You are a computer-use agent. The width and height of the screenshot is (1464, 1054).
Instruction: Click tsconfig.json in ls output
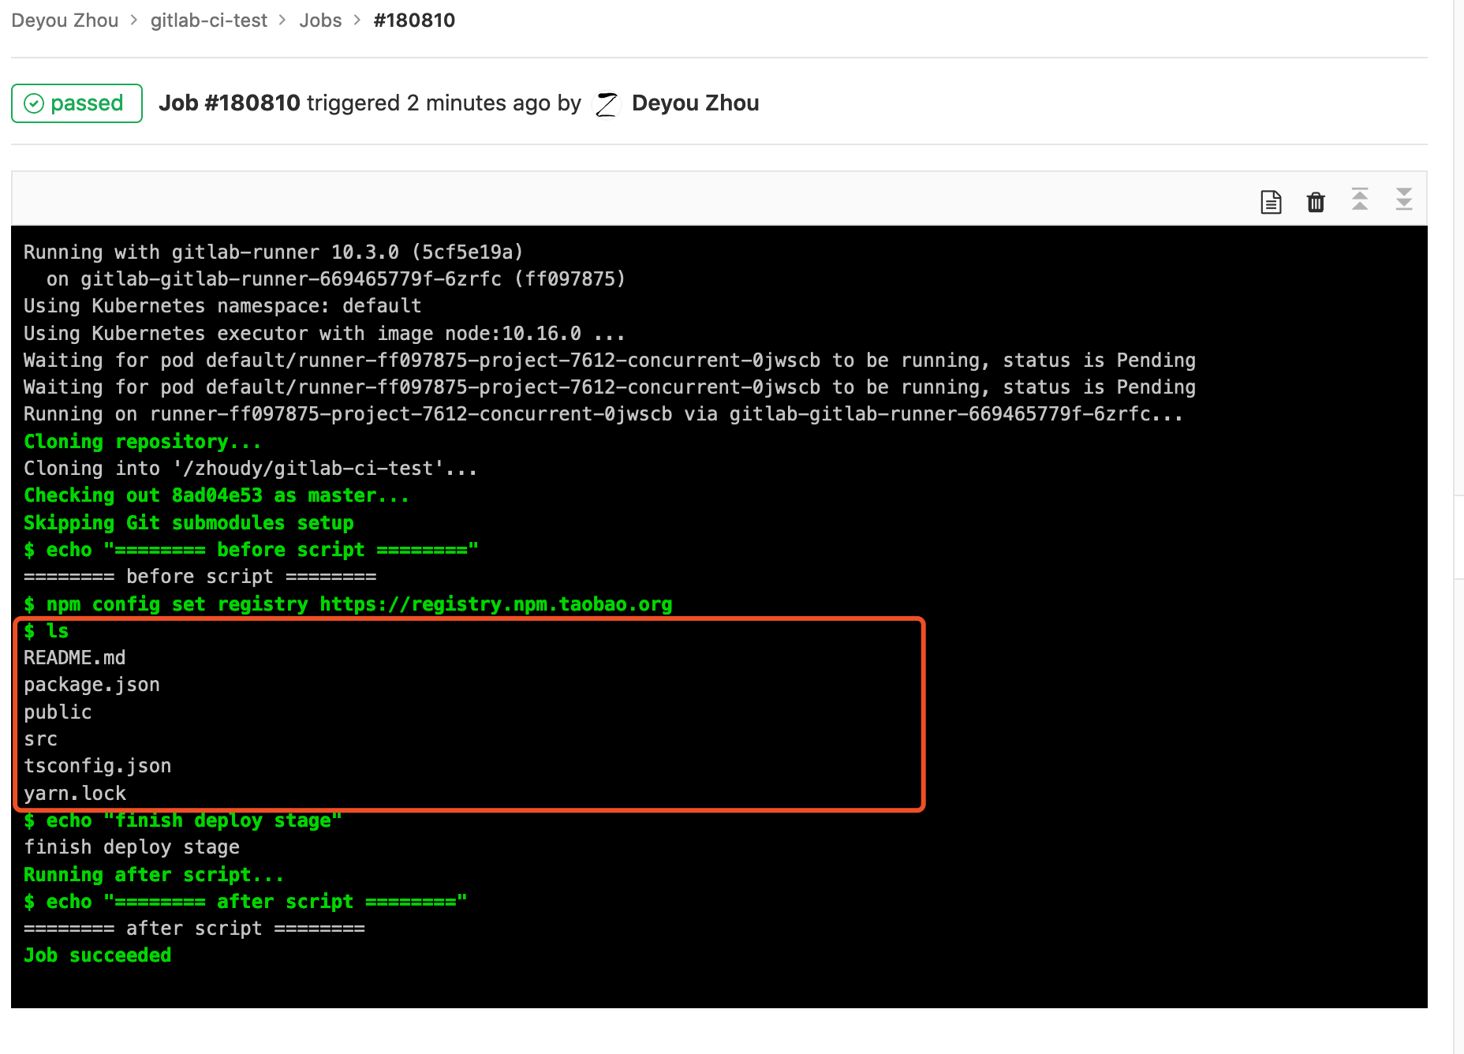coord(97,766)
